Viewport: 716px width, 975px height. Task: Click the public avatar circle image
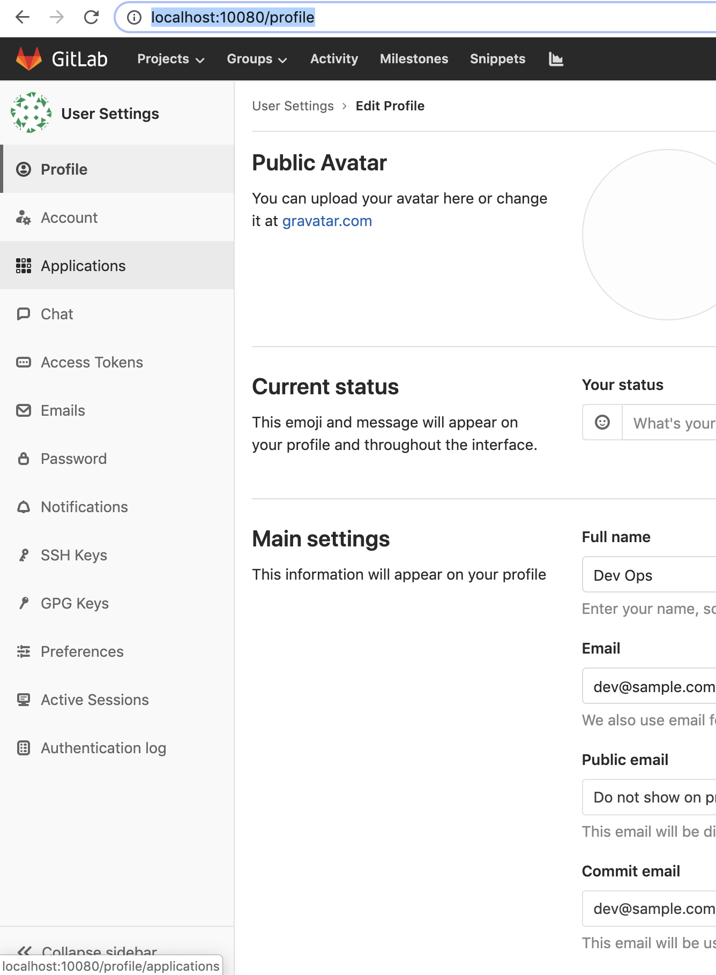[x=650, y=235]
